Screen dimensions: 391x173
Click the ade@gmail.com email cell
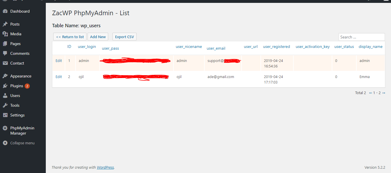[x=221, y=77]
